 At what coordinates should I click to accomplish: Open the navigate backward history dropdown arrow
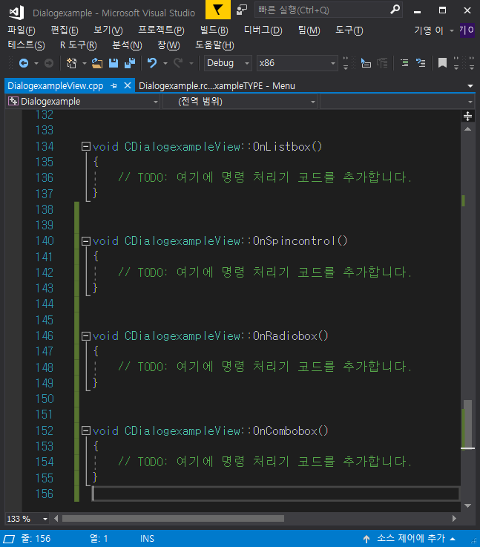pyautogui.click(x=36, y=63)
